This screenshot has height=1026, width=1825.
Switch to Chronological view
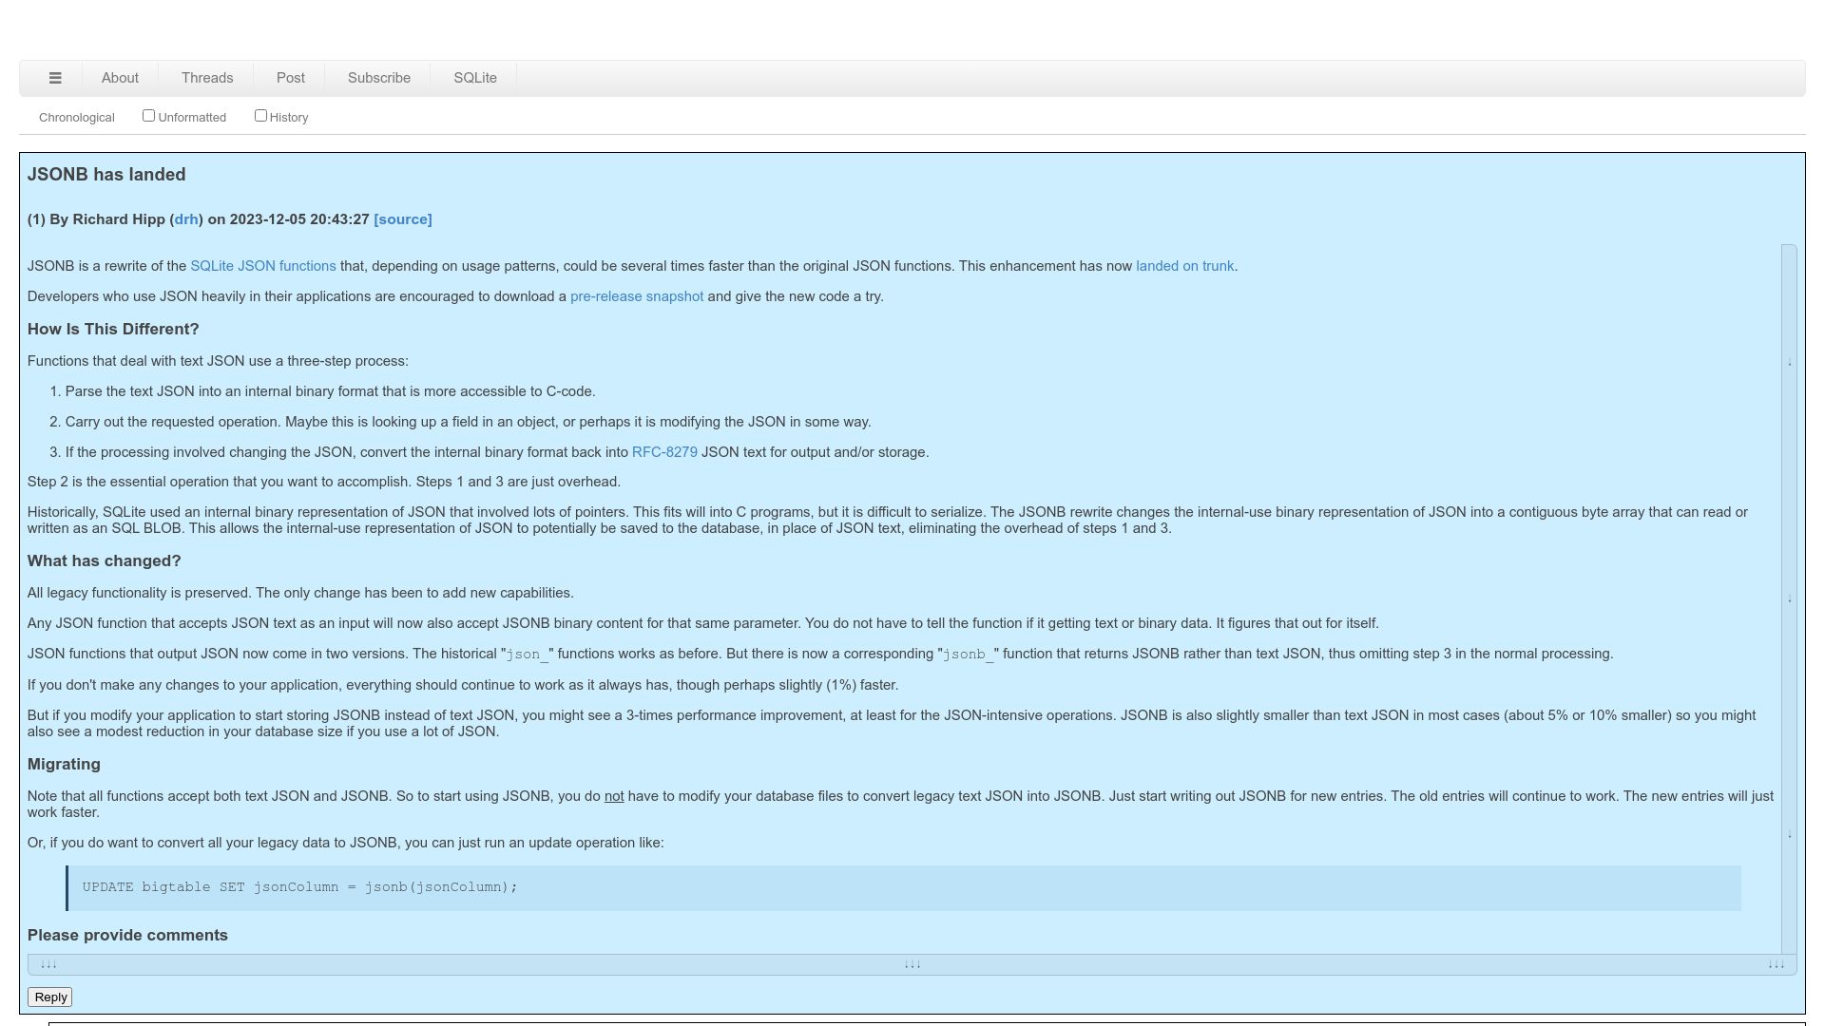[x=77, y=118]
